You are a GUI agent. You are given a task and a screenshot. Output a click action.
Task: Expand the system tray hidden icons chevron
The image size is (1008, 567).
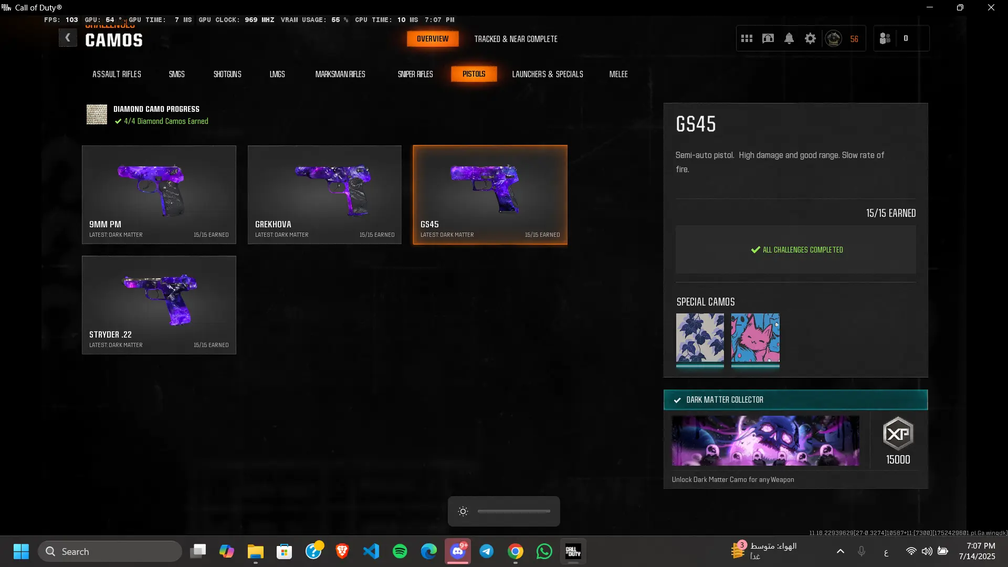click(840, 551)
